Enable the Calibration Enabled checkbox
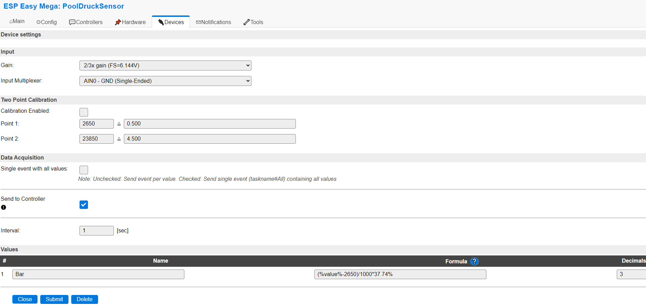Image resolution: width=646 pixels, height=307 pixels. click(84, 112)
